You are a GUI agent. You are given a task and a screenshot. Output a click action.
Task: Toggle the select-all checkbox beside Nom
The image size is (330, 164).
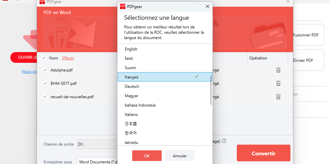coord(44,58)
